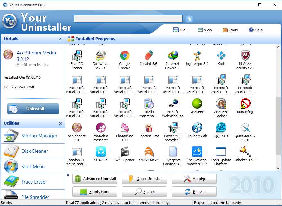
Task: Click the Advanced Uninstall button
Action: coord(95,179)
